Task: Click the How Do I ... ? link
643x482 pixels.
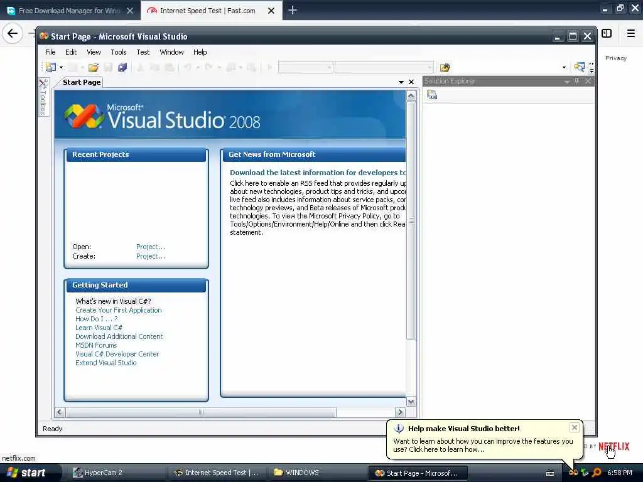Action: [96, 319]
